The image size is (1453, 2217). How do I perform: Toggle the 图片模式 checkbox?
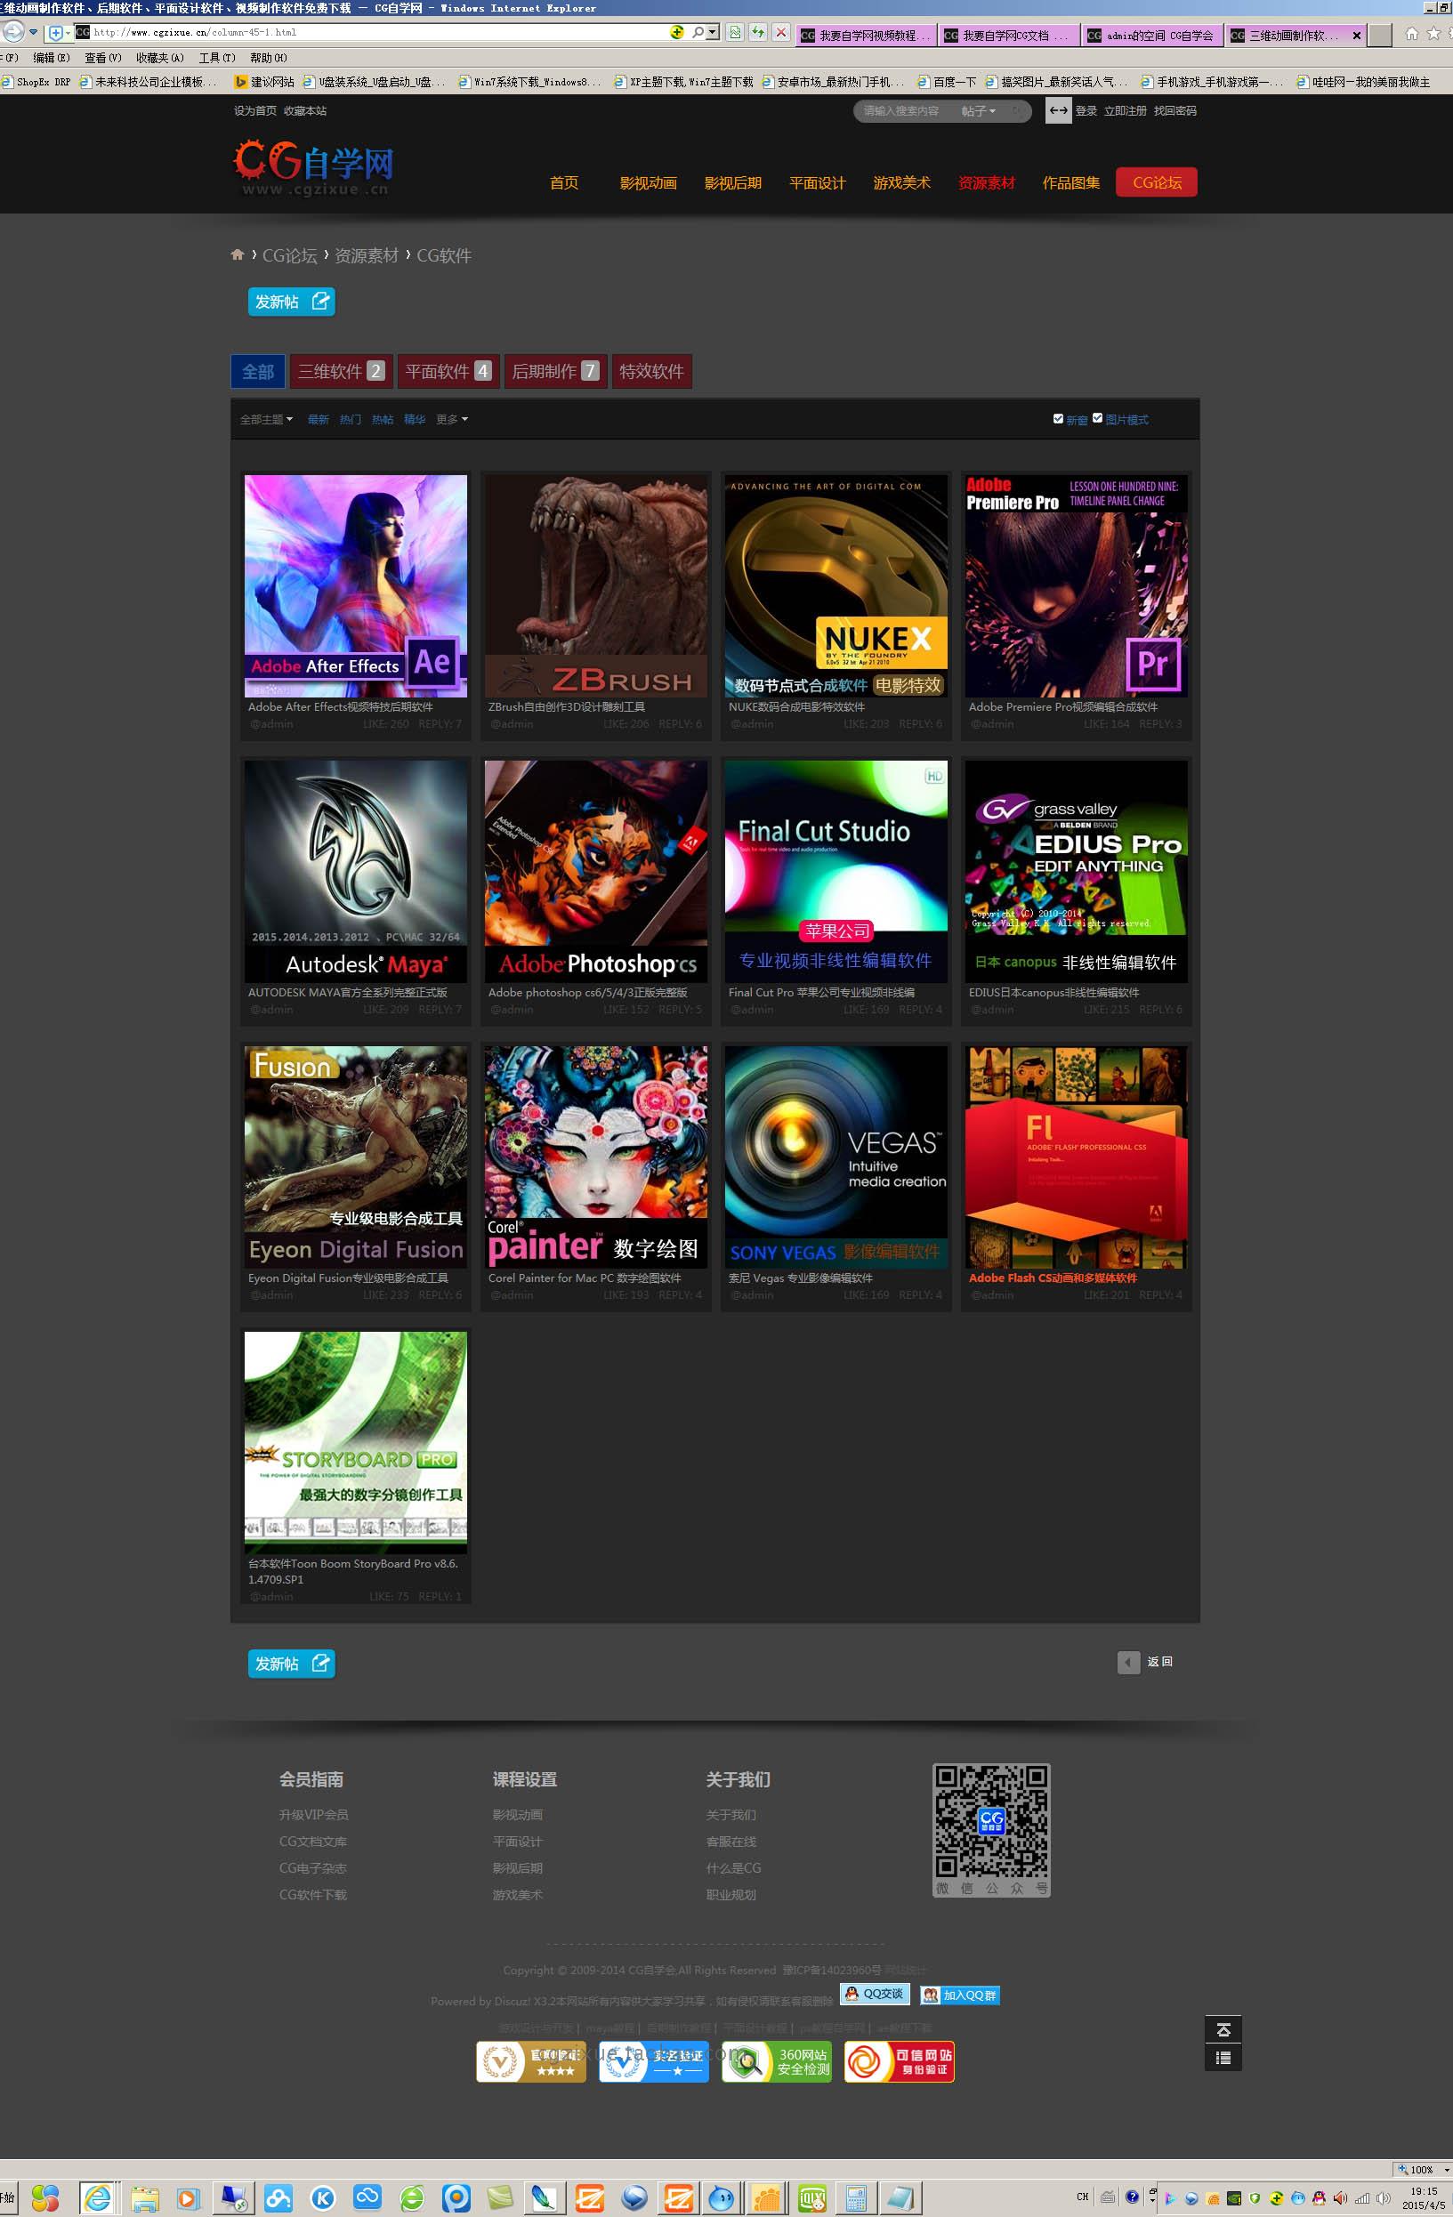coord(1097,418)
